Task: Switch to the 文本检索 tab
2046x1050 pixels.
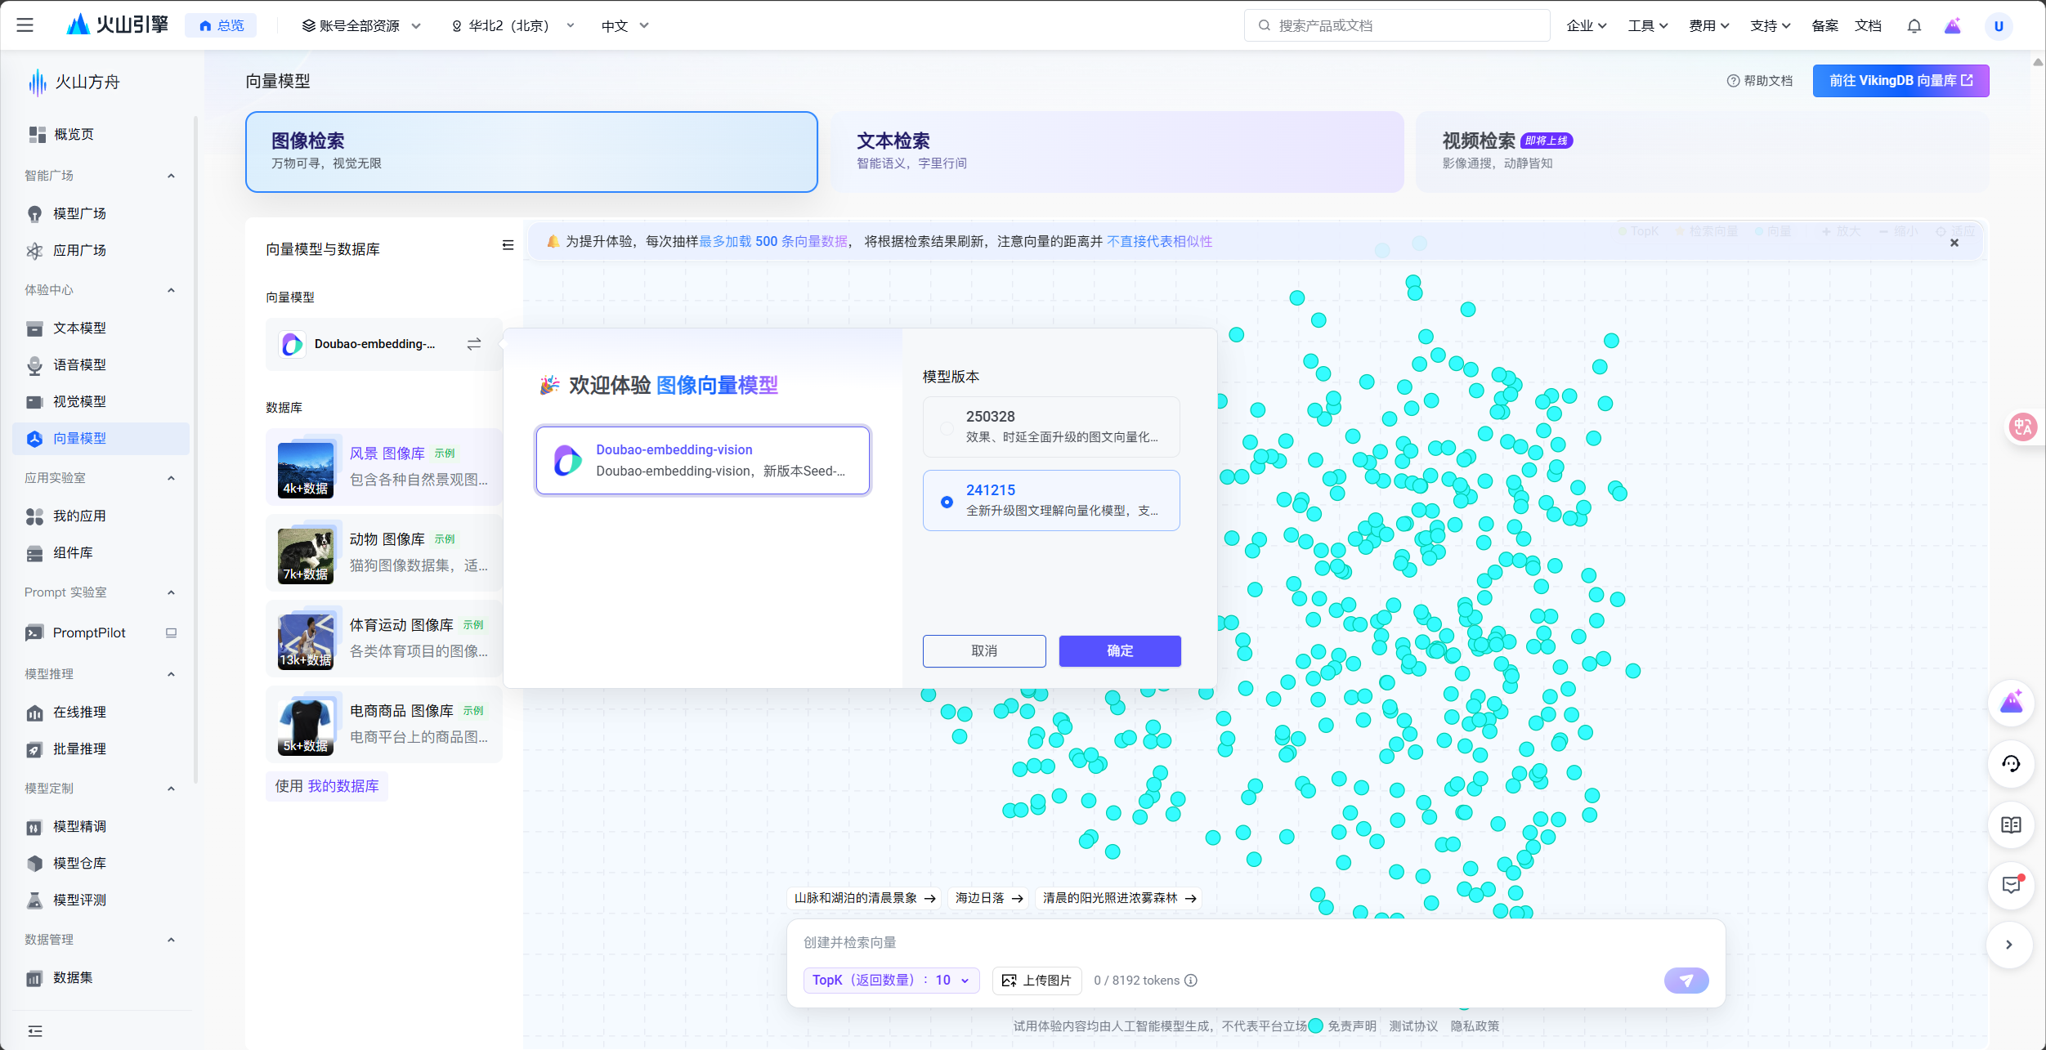Action: coord(1117,151)
